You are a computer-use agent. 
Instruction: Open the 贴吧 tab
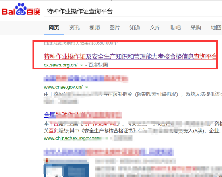(175, 27)
